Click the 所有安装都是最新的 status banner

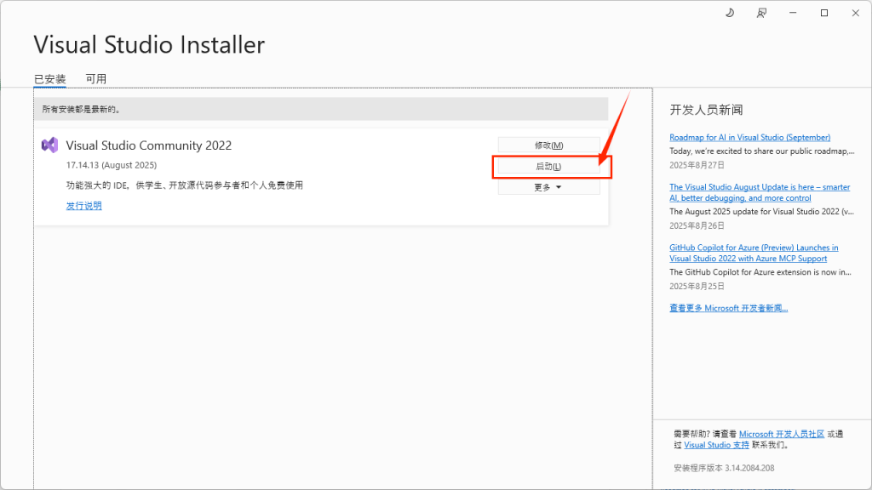coord(324,109)
